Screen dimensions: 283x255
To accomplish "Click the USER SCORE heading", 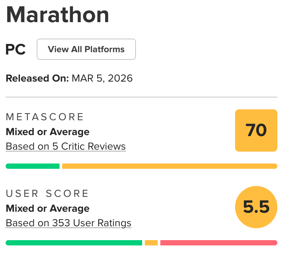I will [47, 194].
